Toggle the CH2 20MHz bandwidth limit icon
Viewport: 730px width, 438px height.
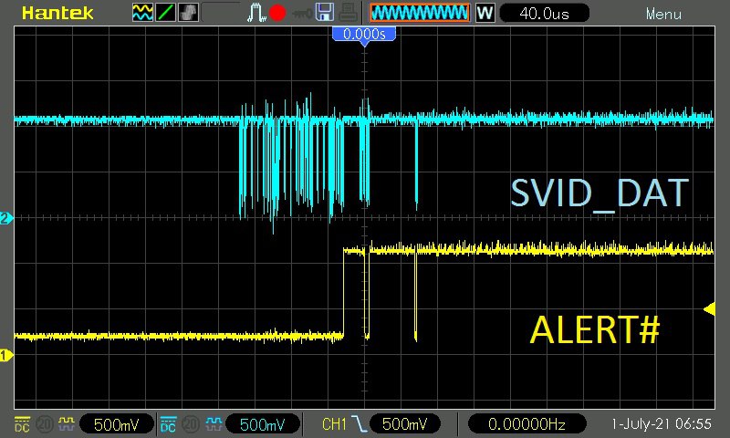coord(190,424)
